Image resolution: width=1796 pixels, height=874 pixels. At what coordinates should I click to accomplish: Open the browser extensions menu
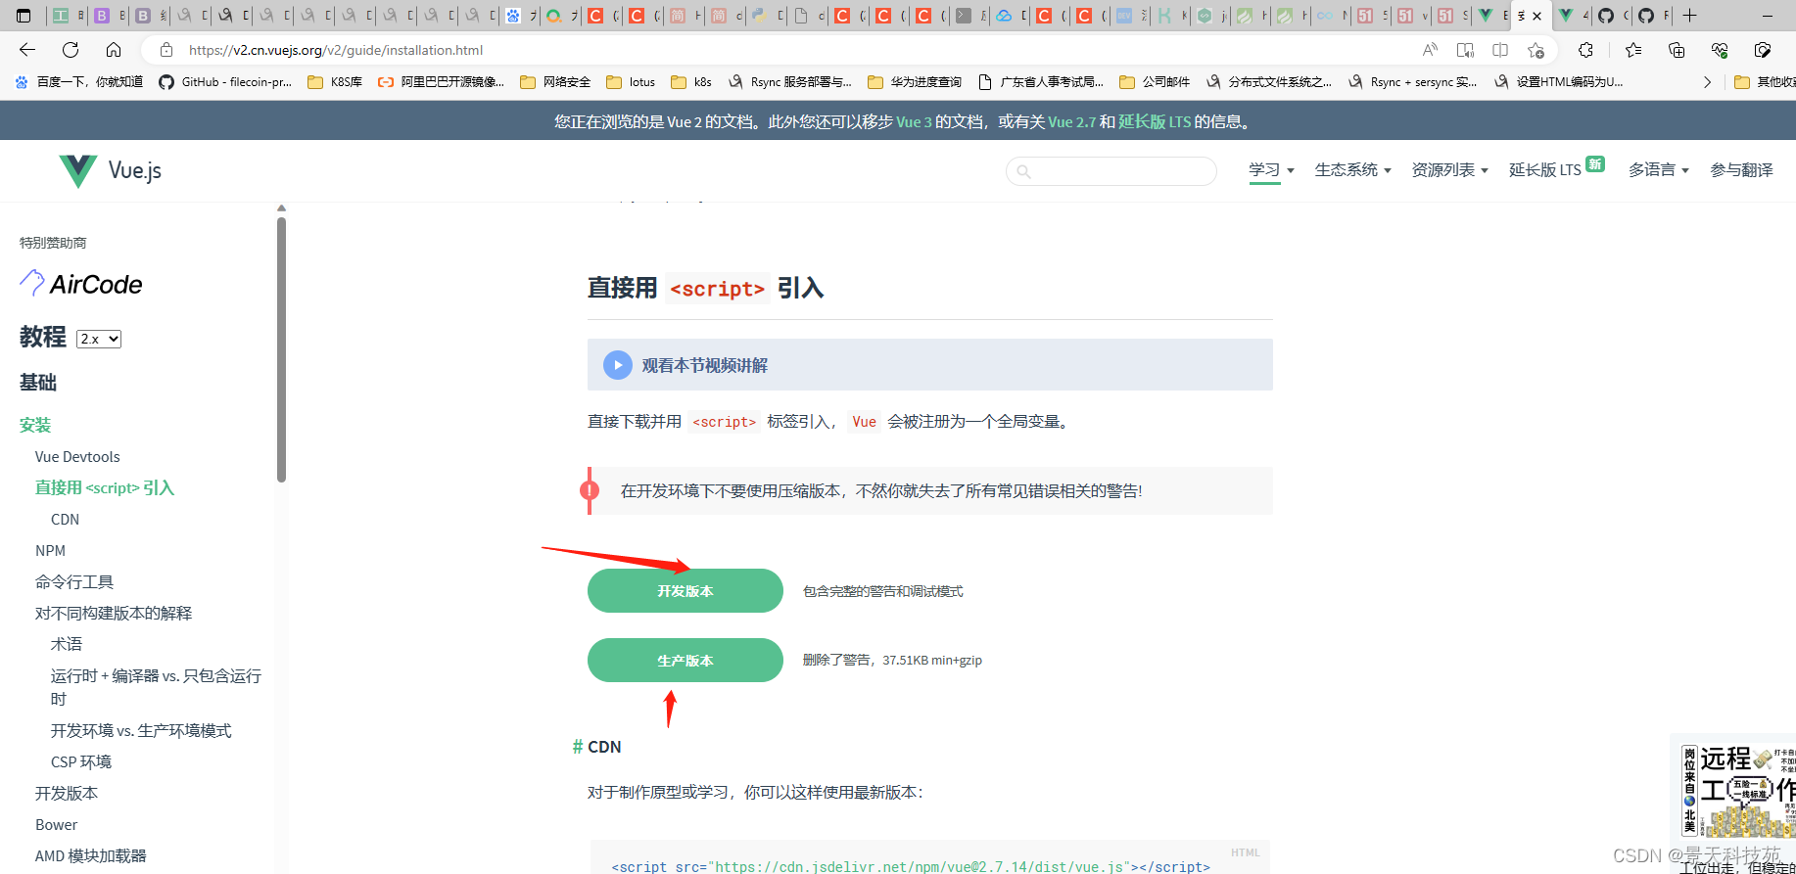click(1585, 50)
